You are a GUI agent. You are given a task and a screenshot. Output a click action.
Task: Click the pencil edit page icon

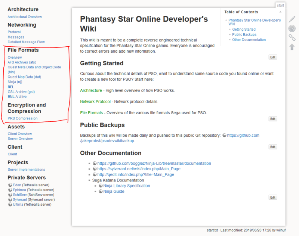(x=292, y=19)
